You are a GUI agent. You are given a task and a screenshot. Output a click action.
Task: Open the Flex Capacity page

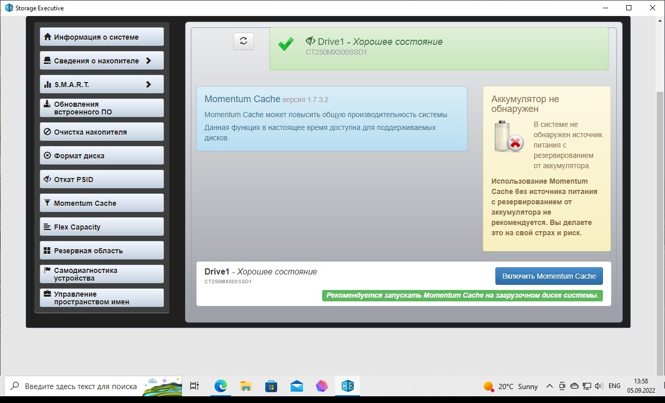(102, 227)
